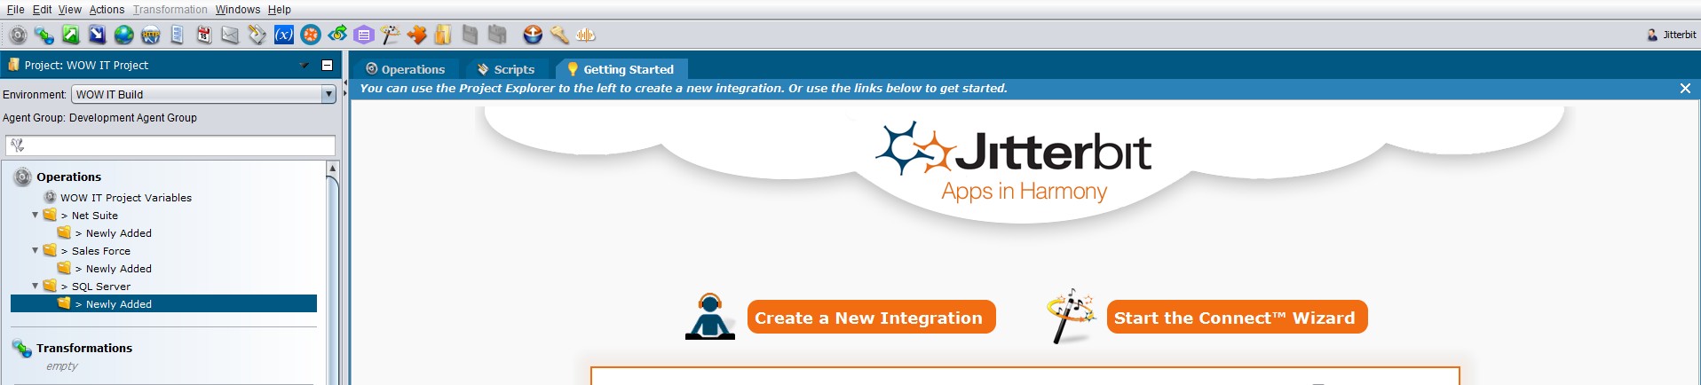Click the orange puzzle piece toolbar icon

click(x=416, y=35)
